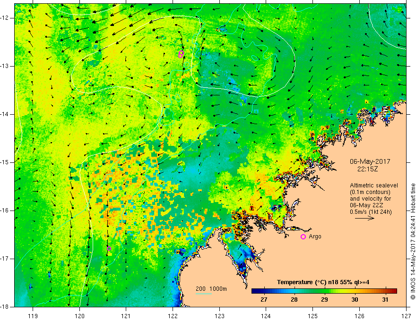This screenshot has height=321, width=416.
Task: Click the latitude -16 axis label
Action: click(x=5, y=211)
